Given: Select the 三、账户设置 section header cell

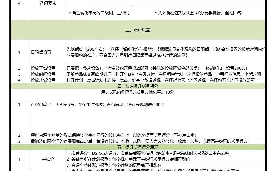Looking at the screenshot, I should (x=138, y=30).
